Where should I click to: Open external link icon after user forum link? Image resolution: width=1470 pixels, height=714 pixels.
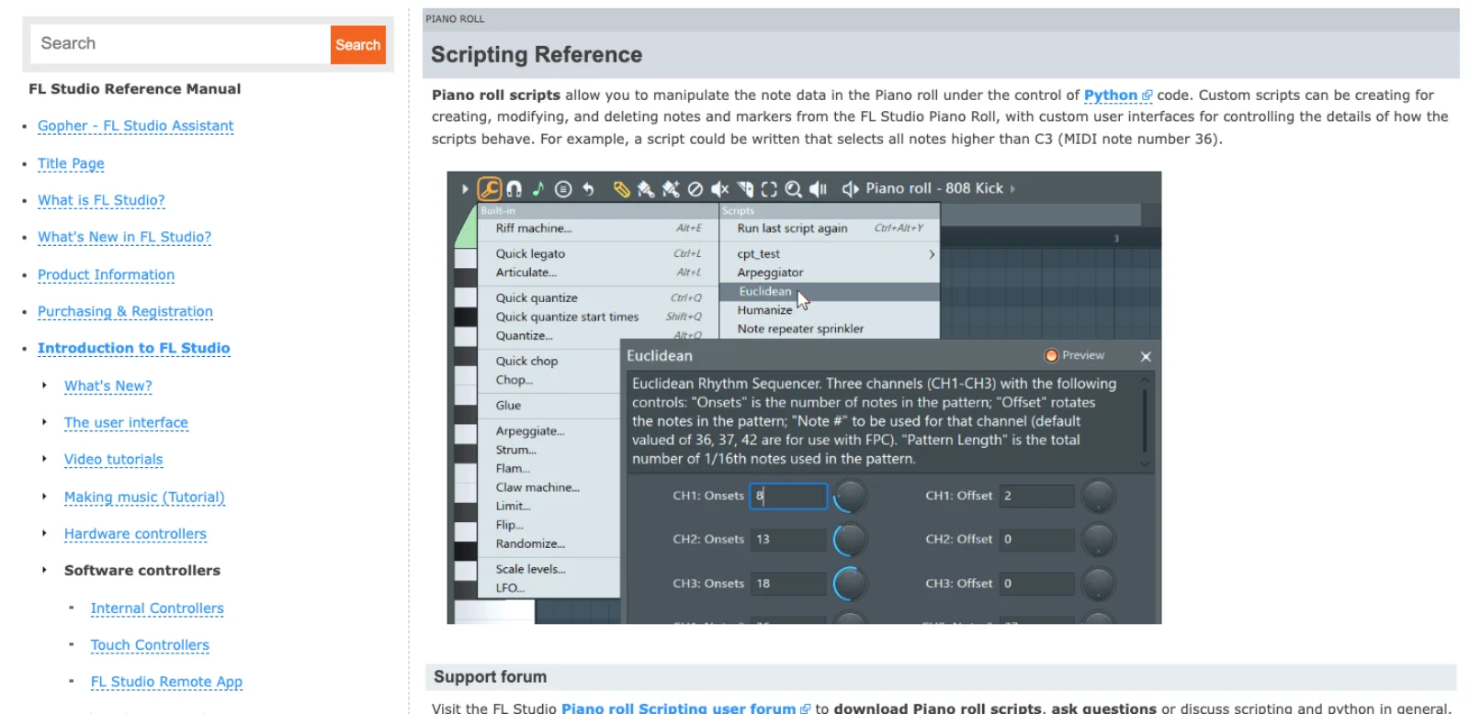[x=806, y=708]
